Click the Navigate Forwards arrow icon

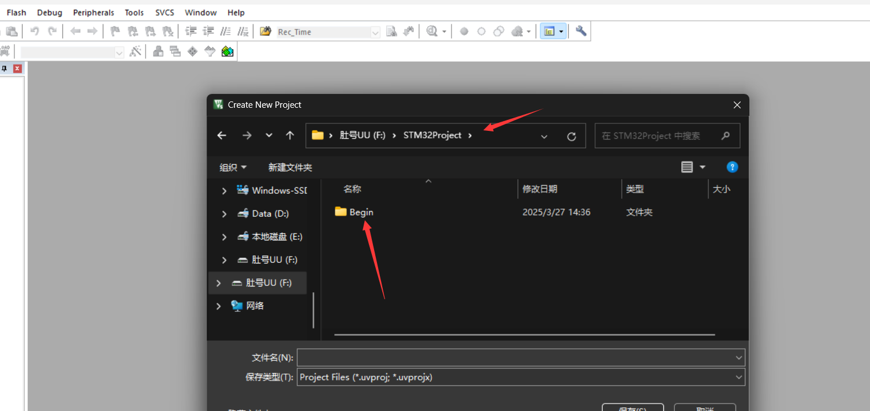click(x=92, y=31)
